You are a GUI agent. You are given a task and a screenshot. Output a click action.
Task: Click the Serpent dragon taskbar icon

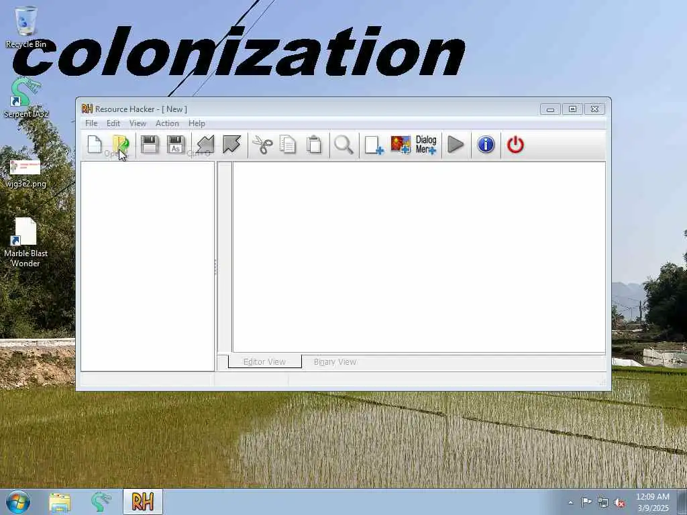[101, 502]
